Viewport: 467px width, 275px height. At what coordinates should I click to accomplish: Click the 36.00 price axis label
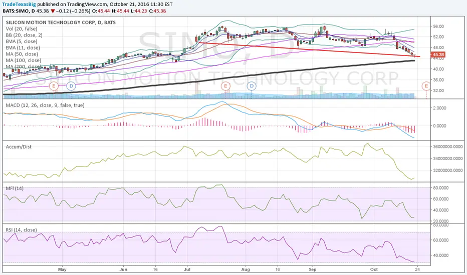pos(438,79)
